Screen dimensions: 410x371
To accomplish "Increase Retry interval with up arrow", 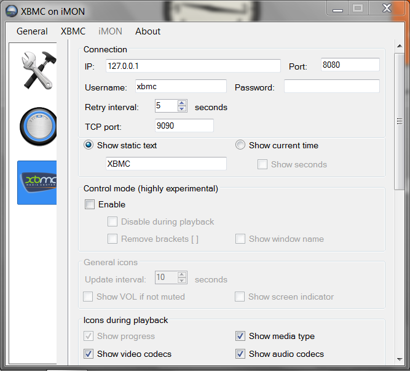I will click(x=182, y=103).
